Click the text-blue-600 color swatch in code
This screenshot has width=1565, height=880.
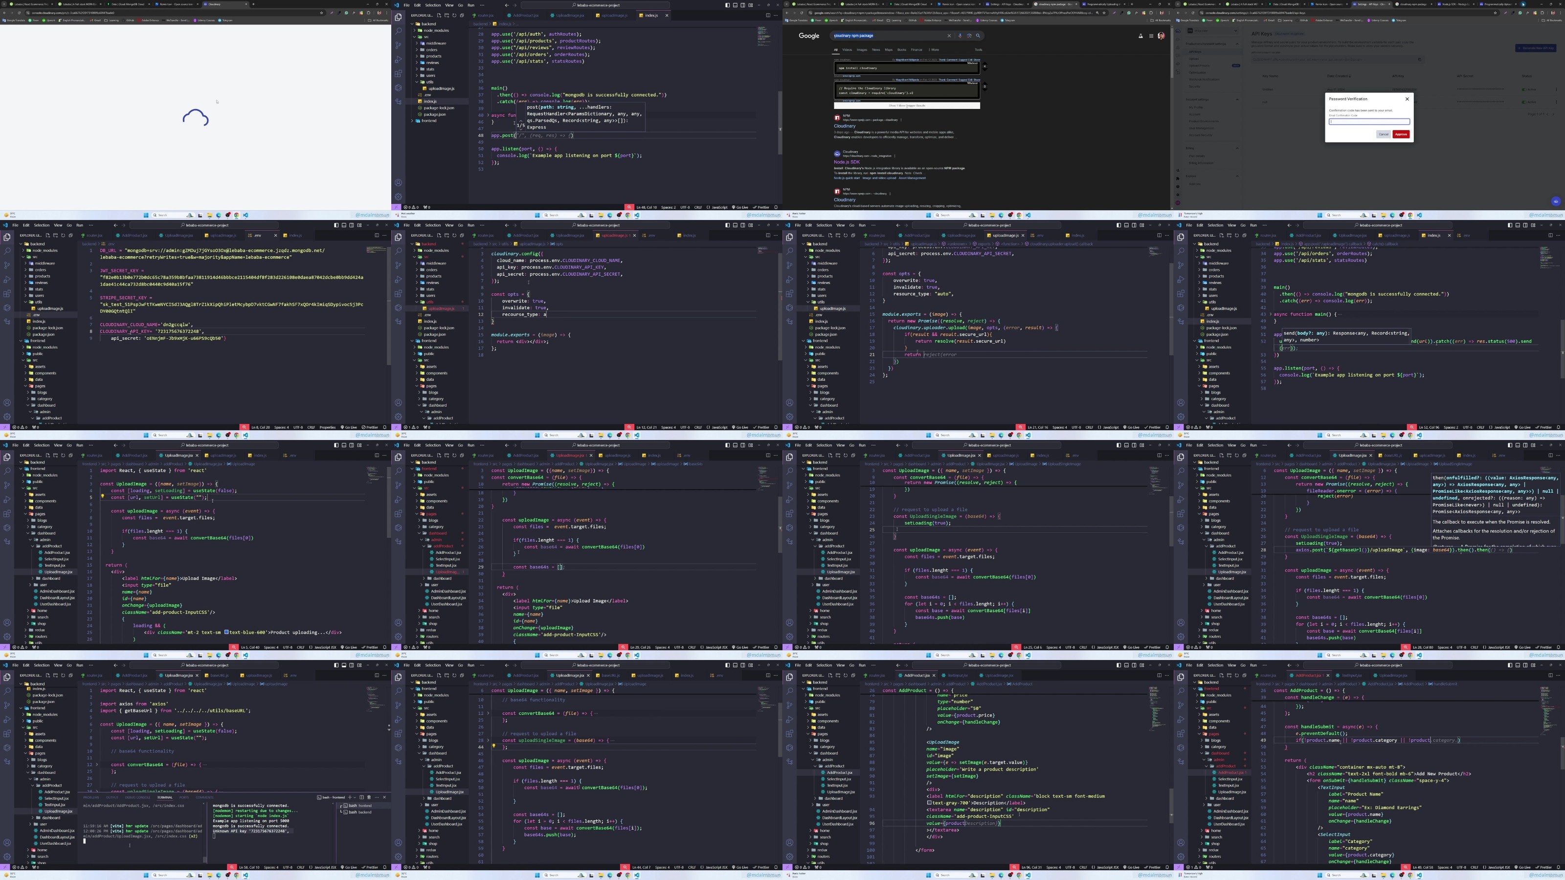coord(226,632)
